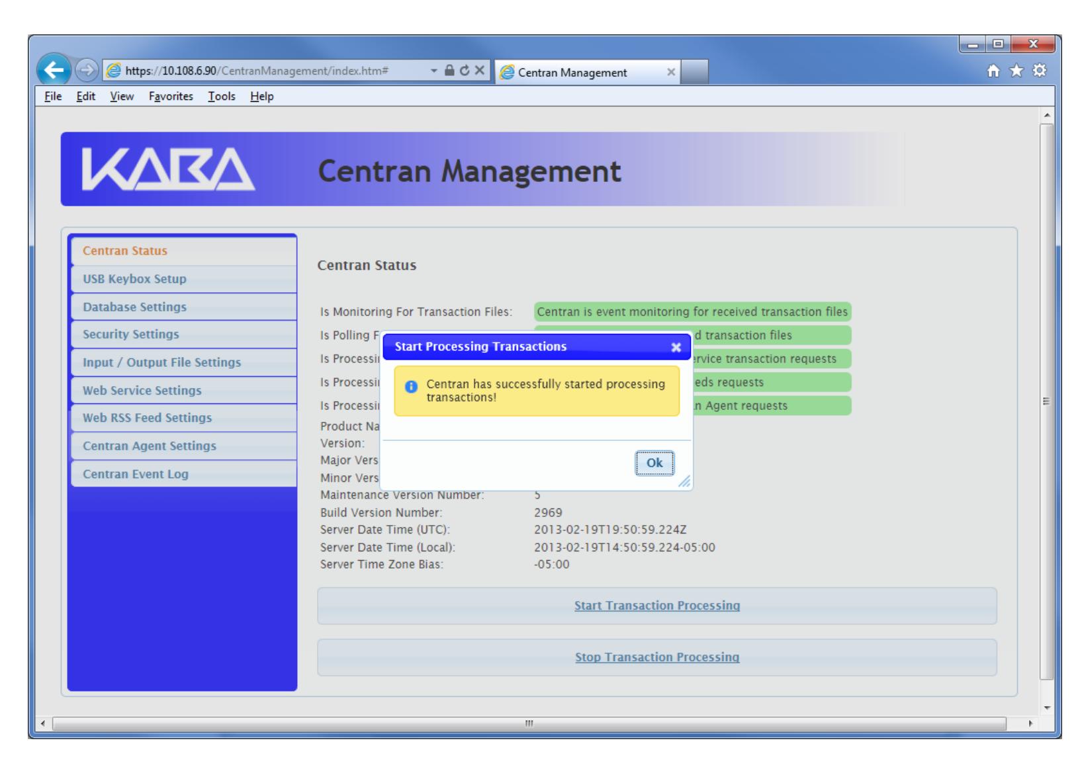Open the Tools menu
1080x759 pixels.
[222, 97]
